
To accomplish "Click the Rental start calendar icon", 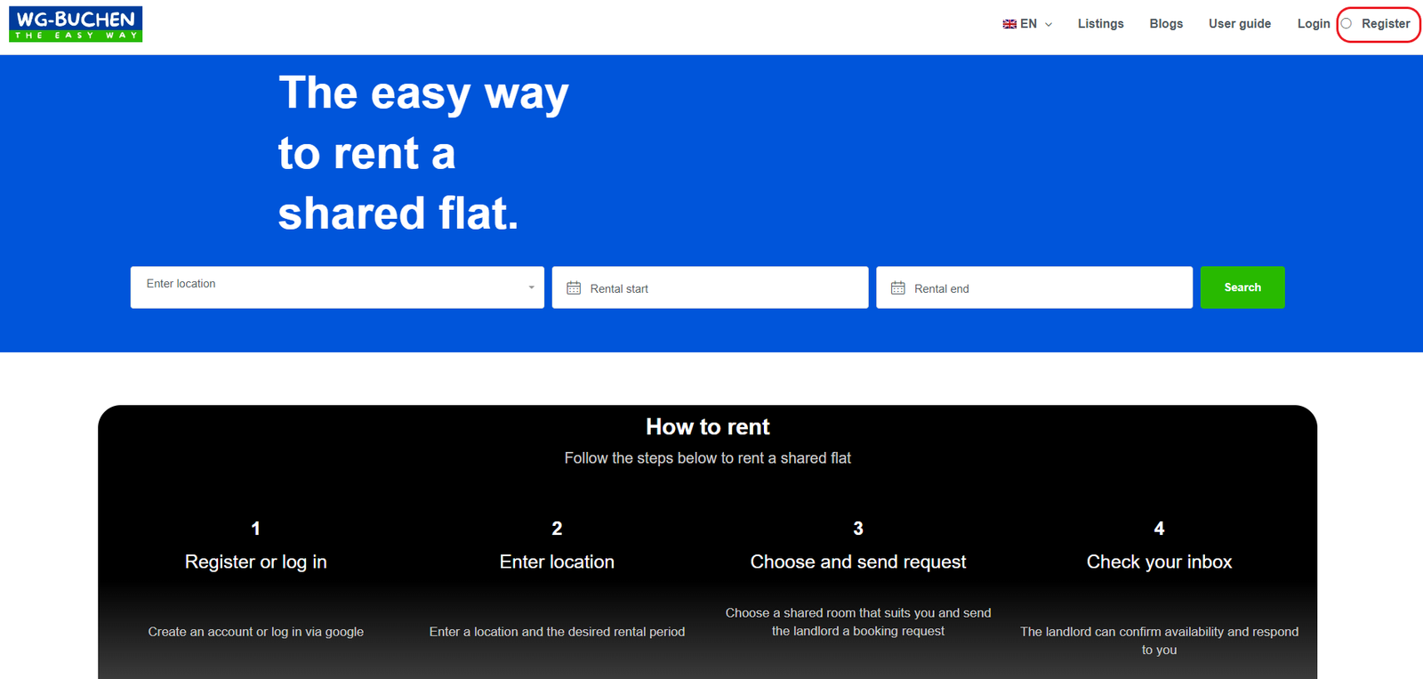I will pos(574,288).
